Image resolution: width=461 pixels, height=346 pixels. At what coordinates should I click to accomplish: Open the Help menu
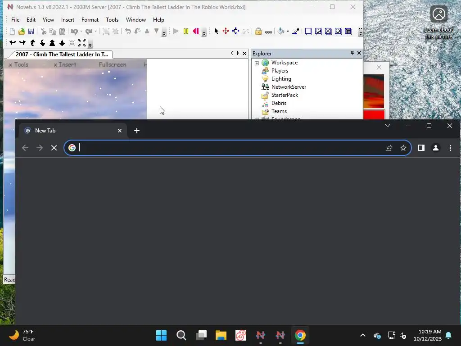point(158,20)
